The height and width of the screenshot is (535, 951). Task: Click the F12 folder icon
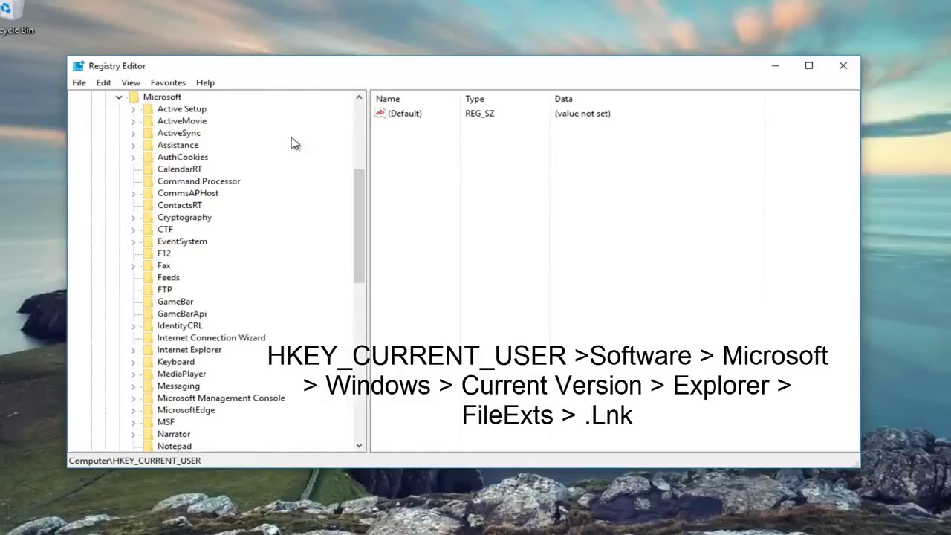pos(148,253)
